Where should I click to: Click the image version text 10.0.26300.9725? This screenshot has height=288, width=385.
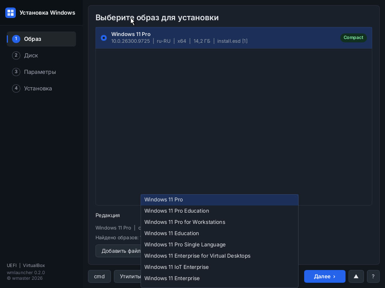point(130,41)
